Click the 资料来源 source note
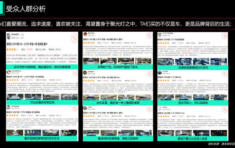Viewport: 235px width, 148px height. tap(221, 144)
